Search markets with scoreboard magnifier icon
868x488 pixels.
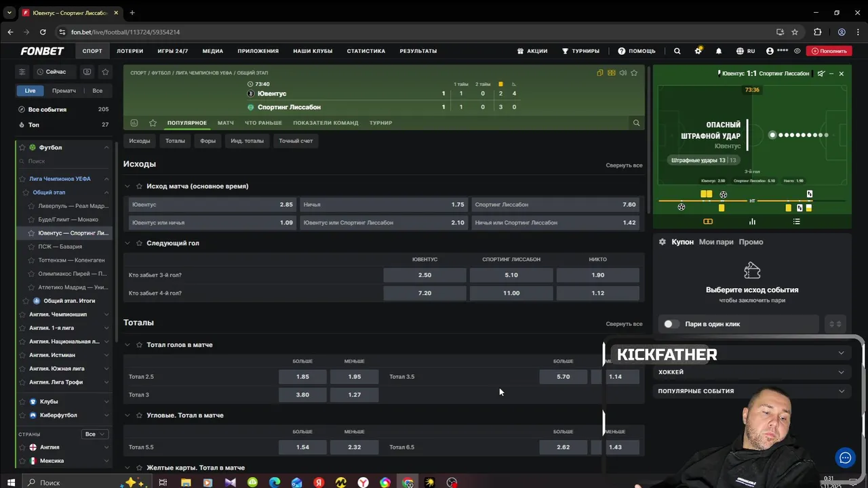pyautogui.click(x=636, y=123)
